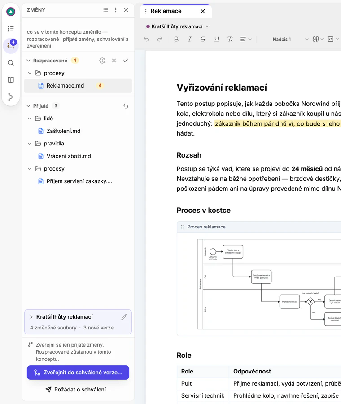
Task: Collapse the Rozpracované section
Action: pyautogui.click(x=28, y=61)
